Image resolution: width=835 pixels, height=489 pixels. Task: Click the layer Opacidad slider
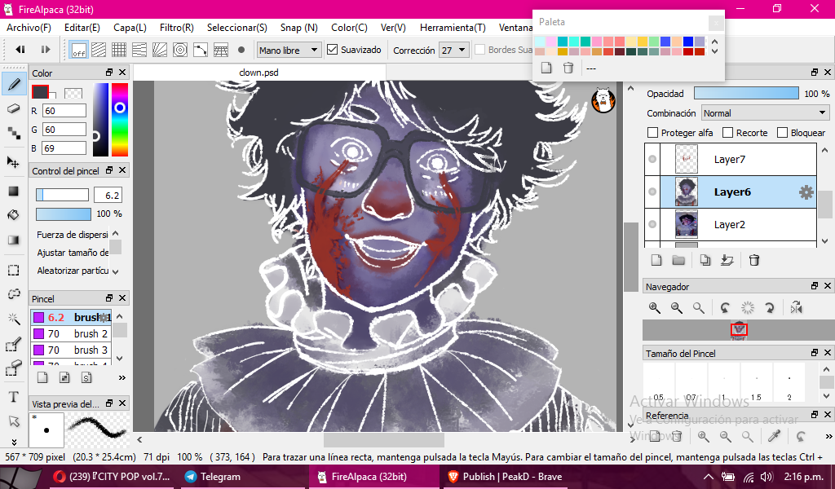click(746, 93)
